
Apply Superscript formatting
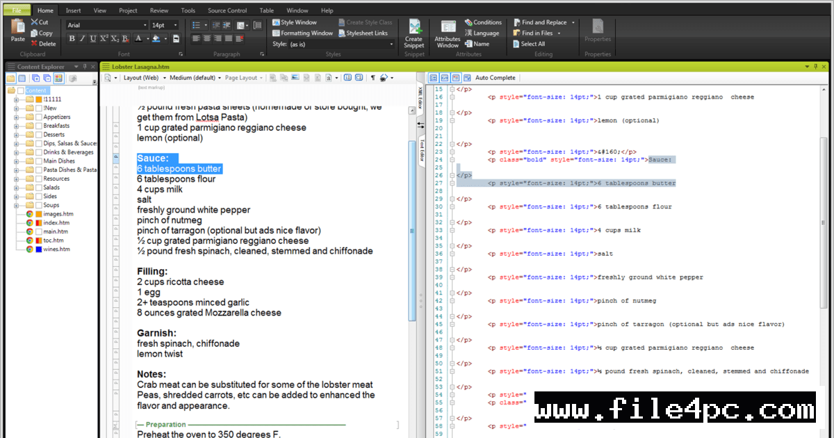point(104,38)
